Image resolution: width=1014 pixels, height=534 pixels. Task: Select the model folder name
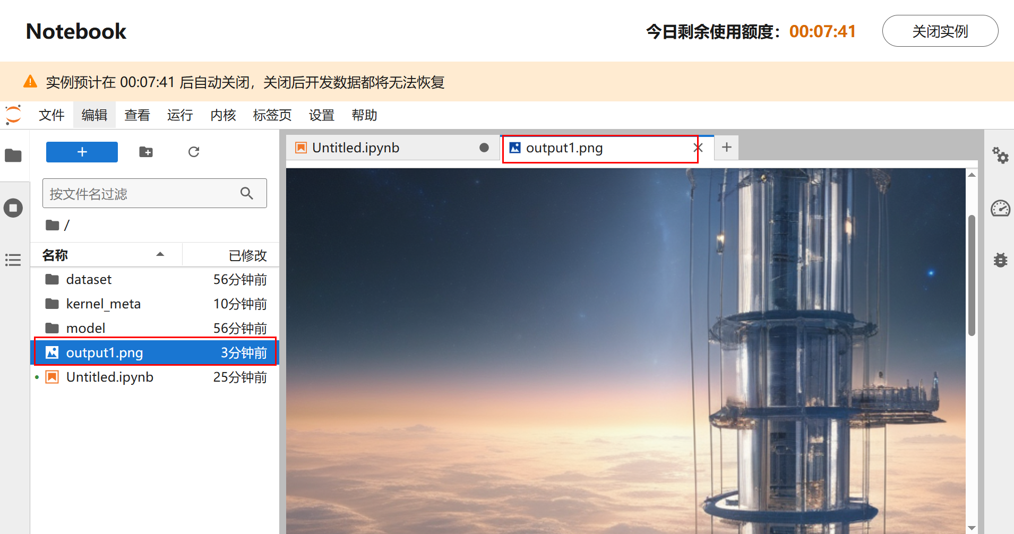tap(85, 328)
